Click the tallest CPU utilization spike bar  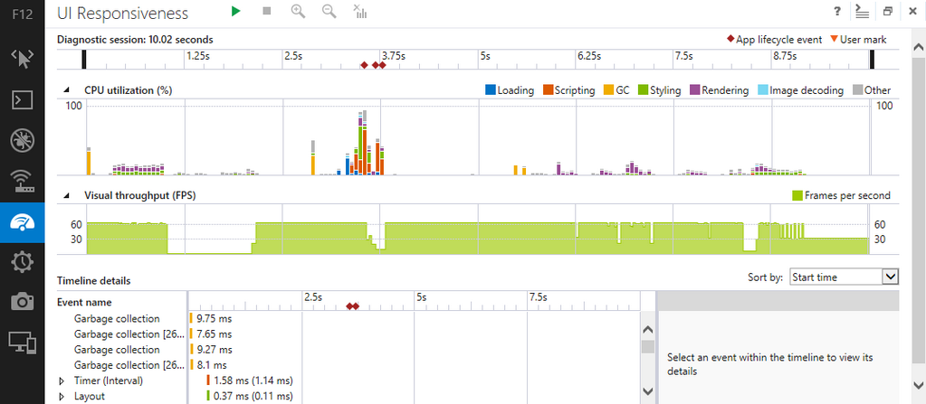click(x=365, y=142)
